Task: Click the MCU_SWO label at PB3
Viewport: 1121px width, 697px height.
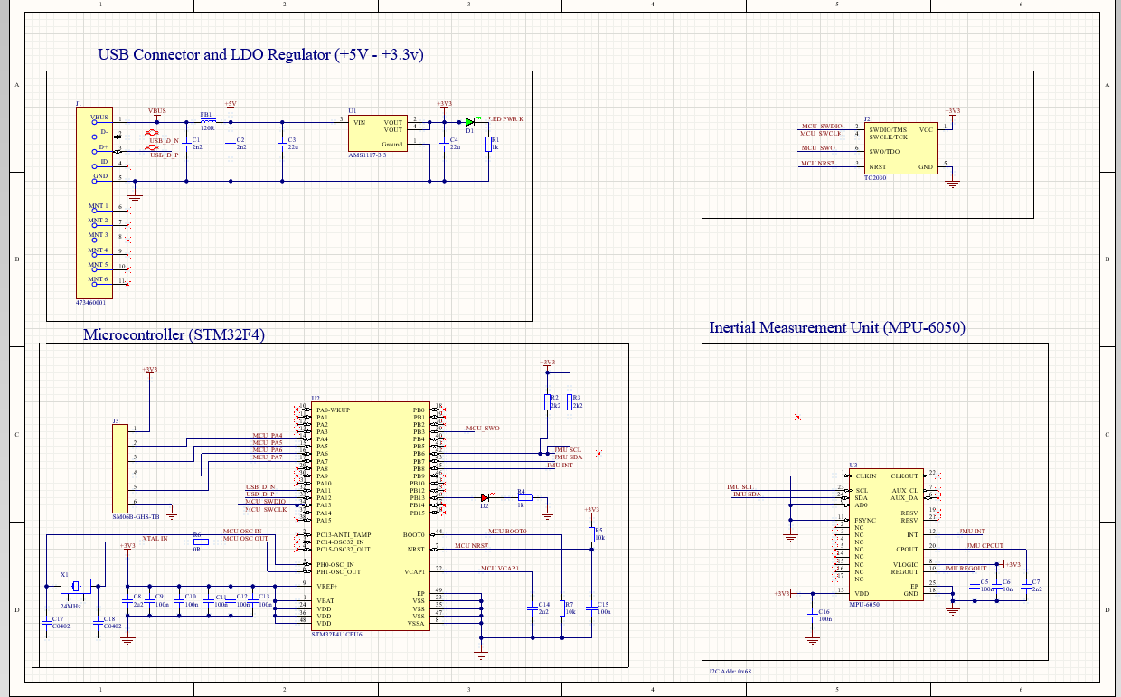Action: [483, 428]
